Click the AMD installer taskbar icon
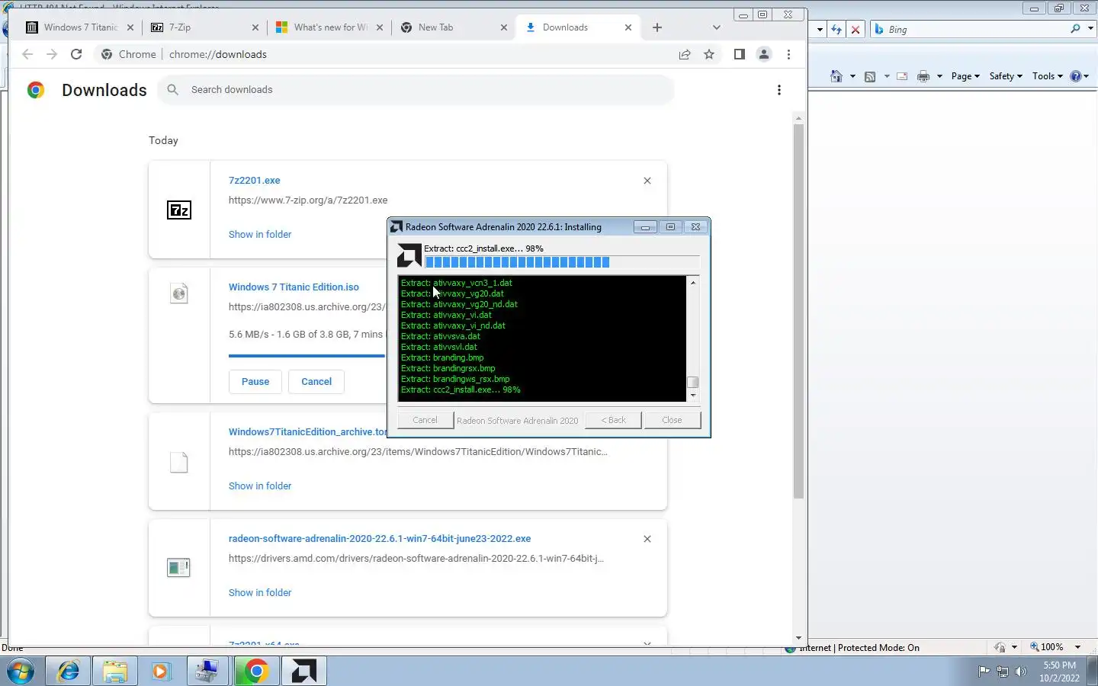The image size is (1098, 686). click(x=303, y=672)
